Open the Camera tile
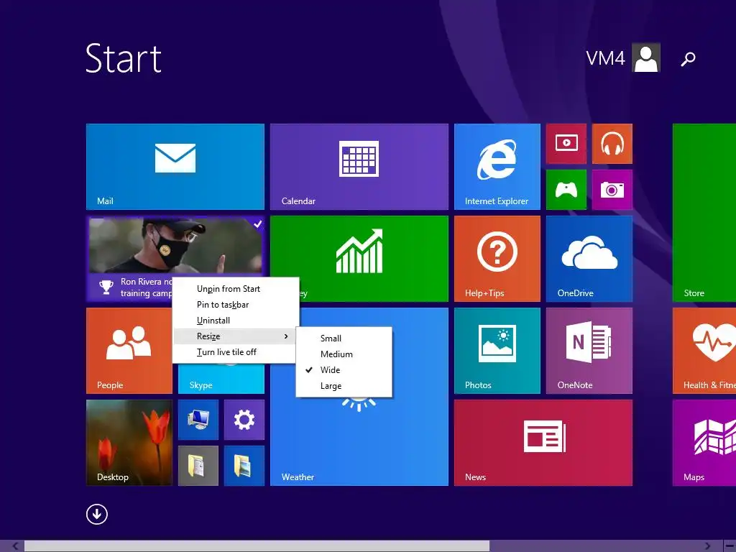736x552 pixels. [x=612, y=190]
